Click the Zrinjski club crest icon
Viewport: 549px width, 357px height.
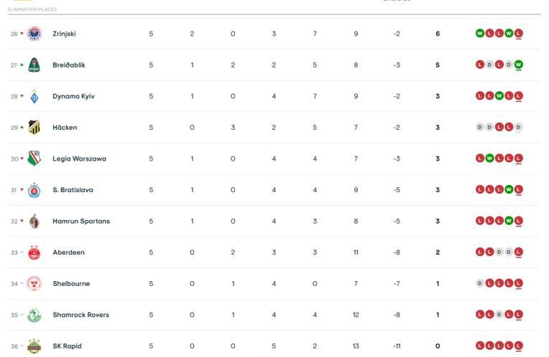point(34,34)
